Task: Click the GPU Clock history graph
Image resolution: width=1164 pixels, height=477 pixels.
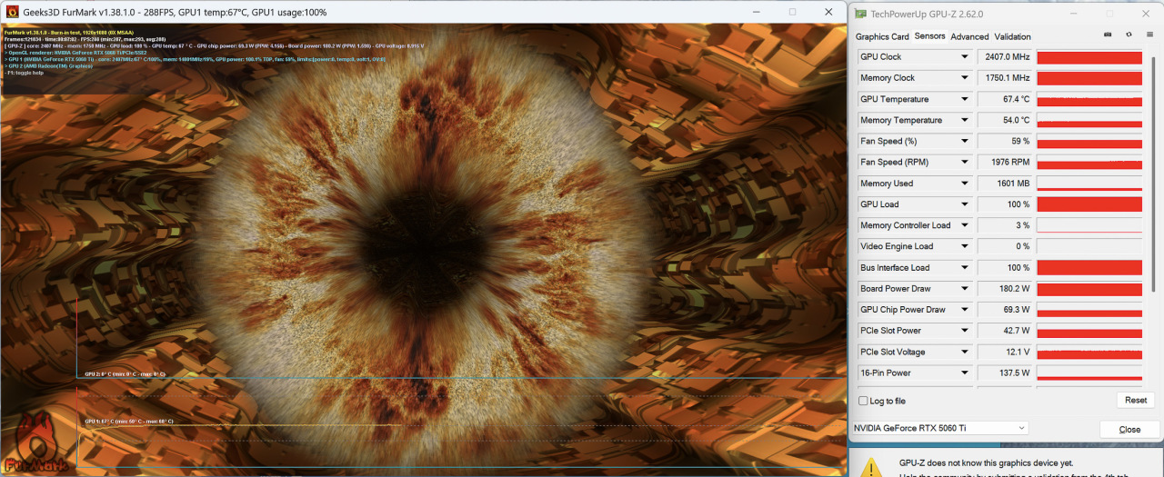Action: coord(1089,57)
